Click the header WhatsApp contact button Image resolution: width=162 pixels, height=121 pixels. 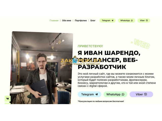pyautogui.click(x=127, y=20)
